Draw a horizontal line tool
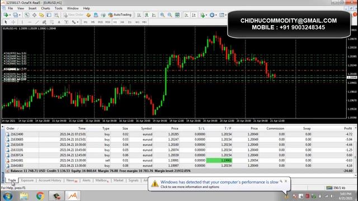The width and height of the screenshot is (358, 201). [x=30, y=22]
